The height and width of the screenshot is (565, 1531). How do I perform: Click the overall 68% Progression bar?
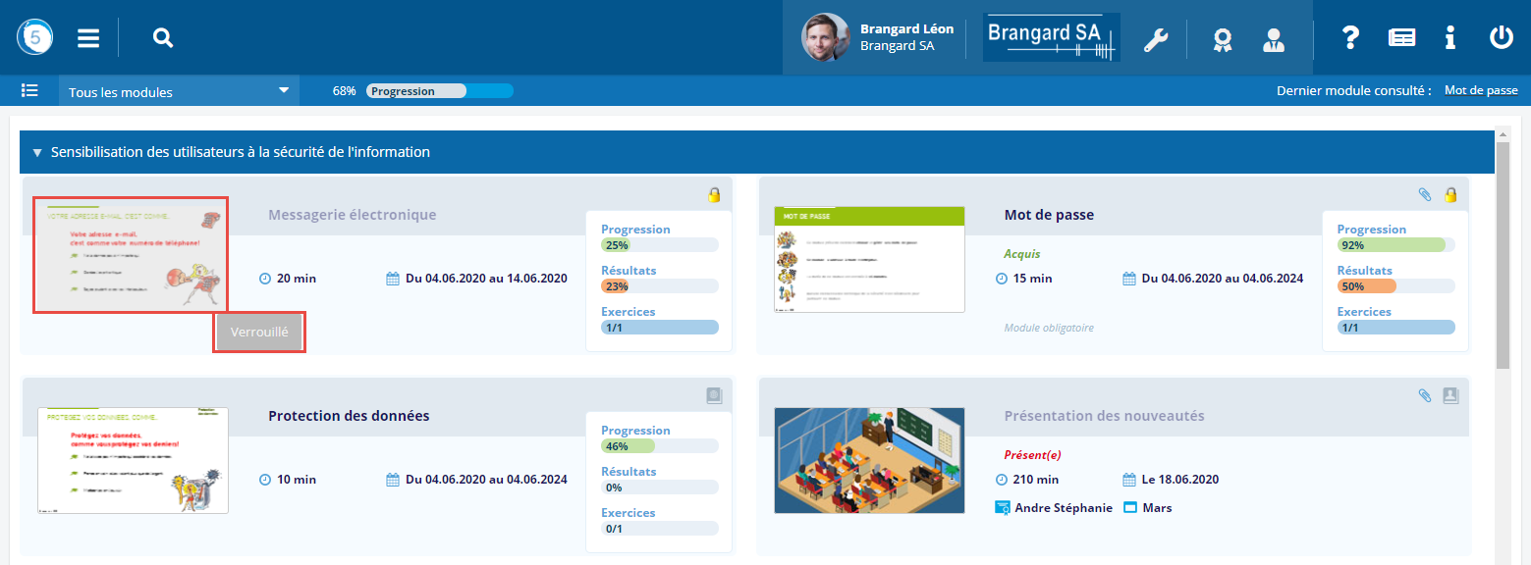pos(439,91)
